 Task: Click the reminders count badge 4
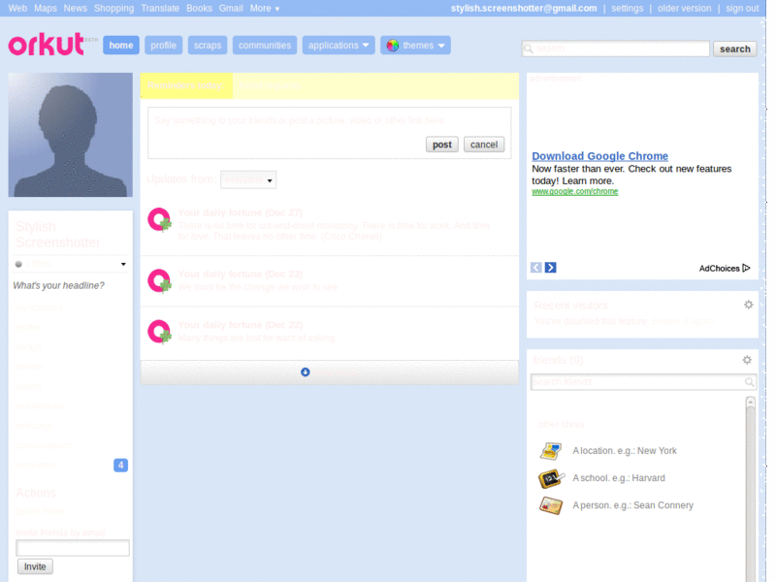click(120, 466)
